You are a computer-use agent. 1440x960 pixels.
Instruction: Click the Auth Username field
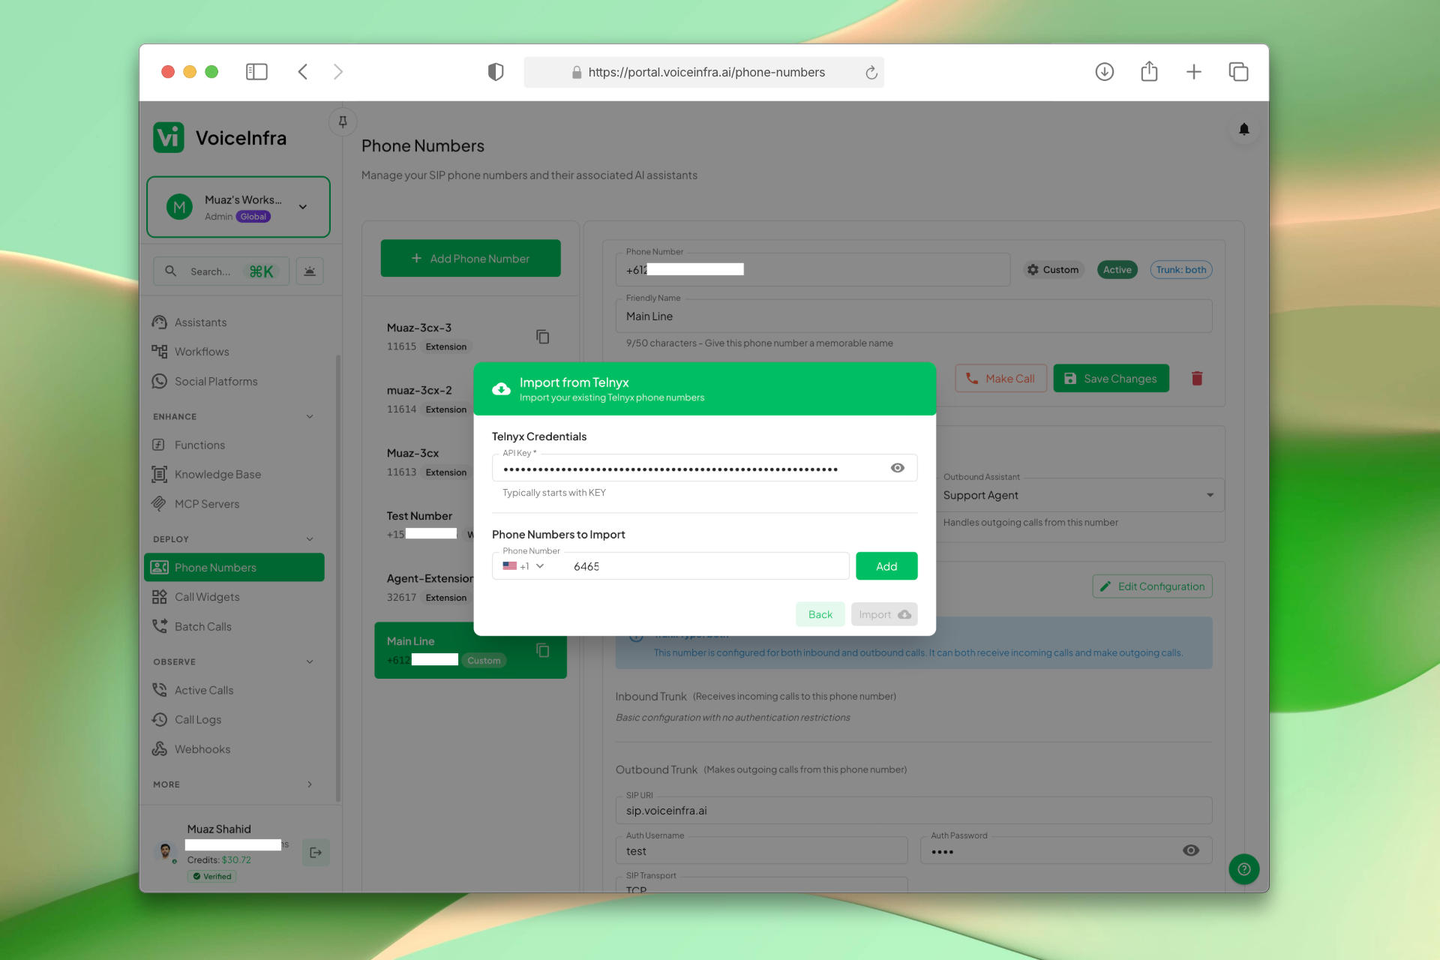point(761,851)
